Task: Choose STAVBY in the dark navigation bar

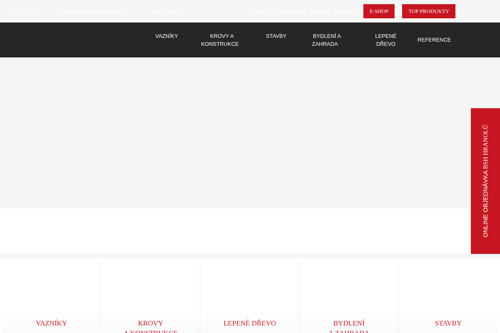Action: (x=276, y=36)
